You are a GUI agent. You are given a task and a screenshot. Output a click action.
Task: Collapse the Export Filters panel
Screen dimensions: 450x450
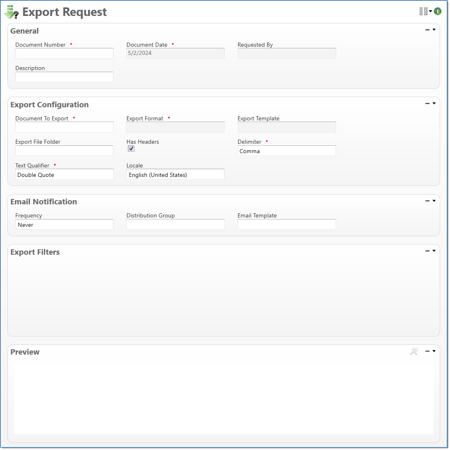[427, 251]
